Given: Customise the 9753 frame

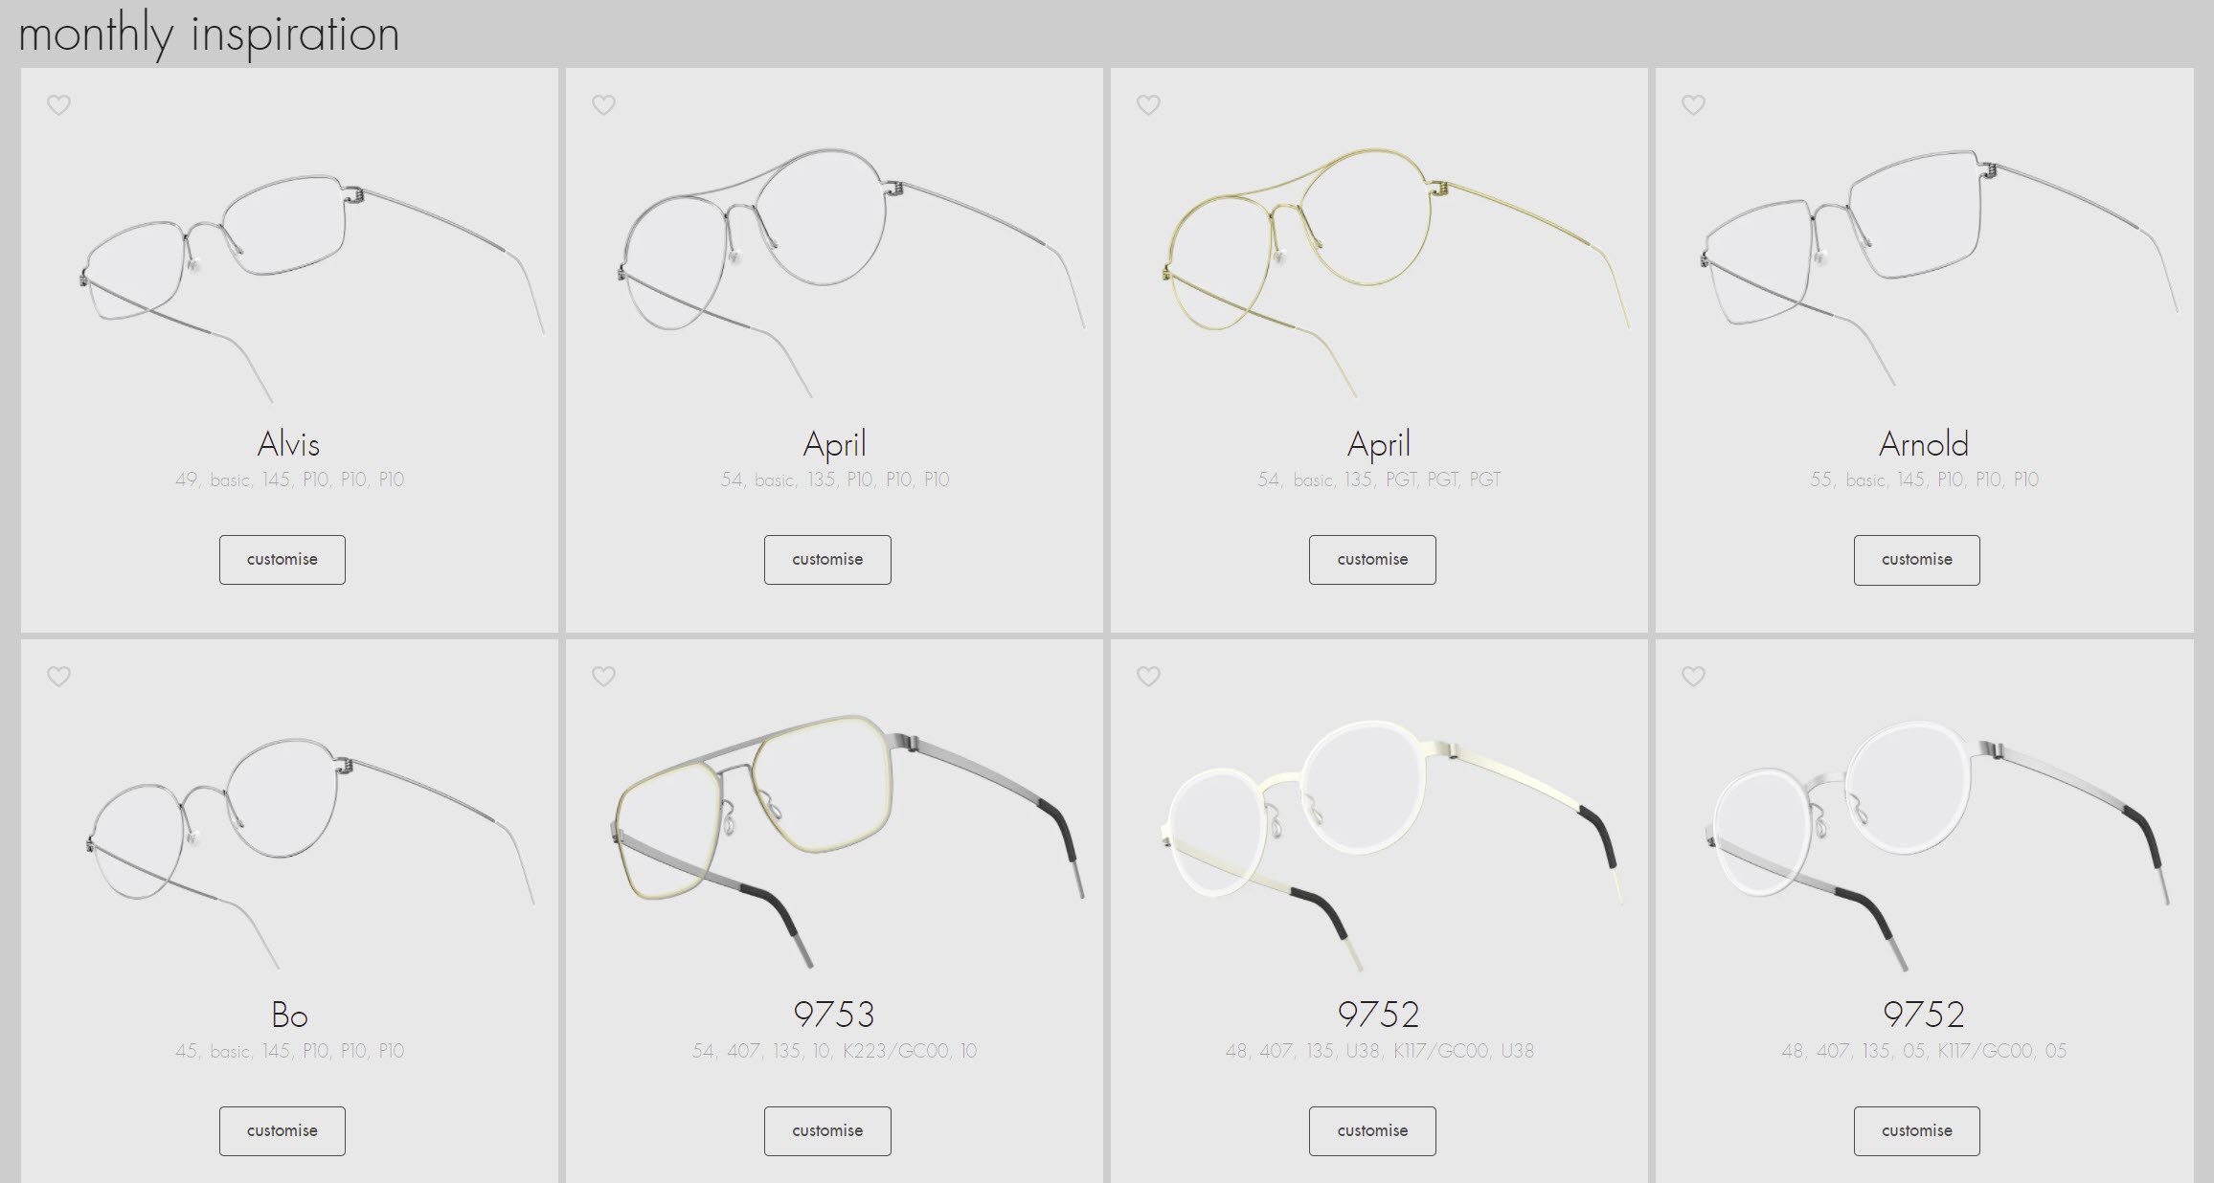Looking at the screenshot, I should click(827, 1131).
